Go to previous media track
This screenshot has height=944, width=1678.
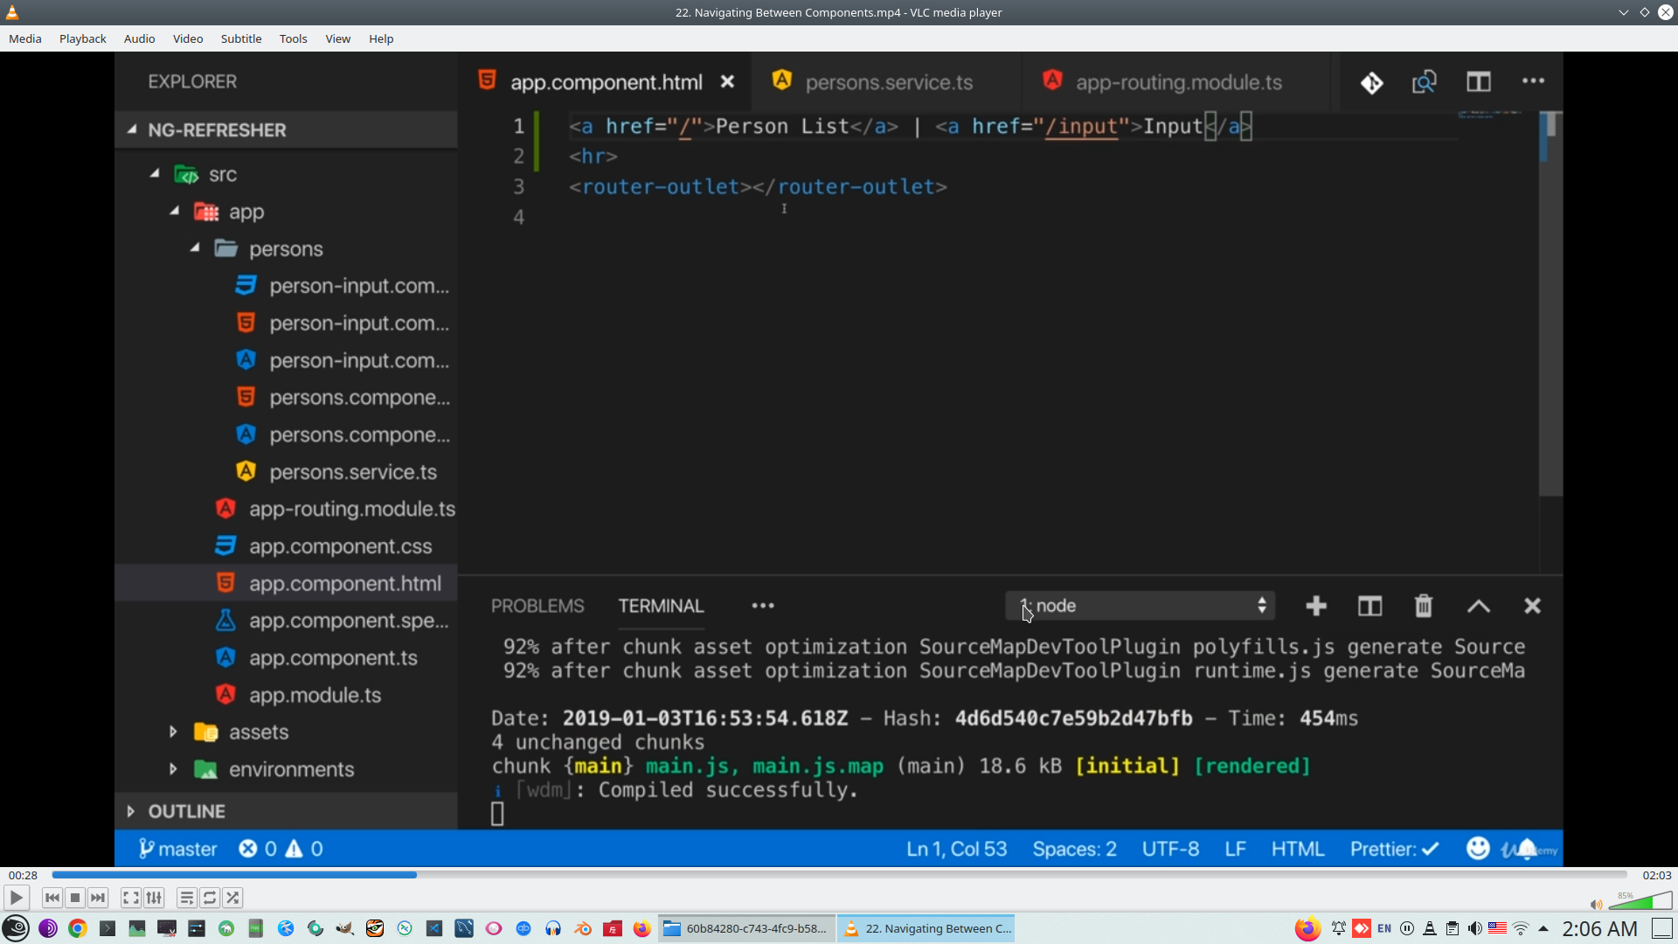pyautogui.click(x=52, y=898)
